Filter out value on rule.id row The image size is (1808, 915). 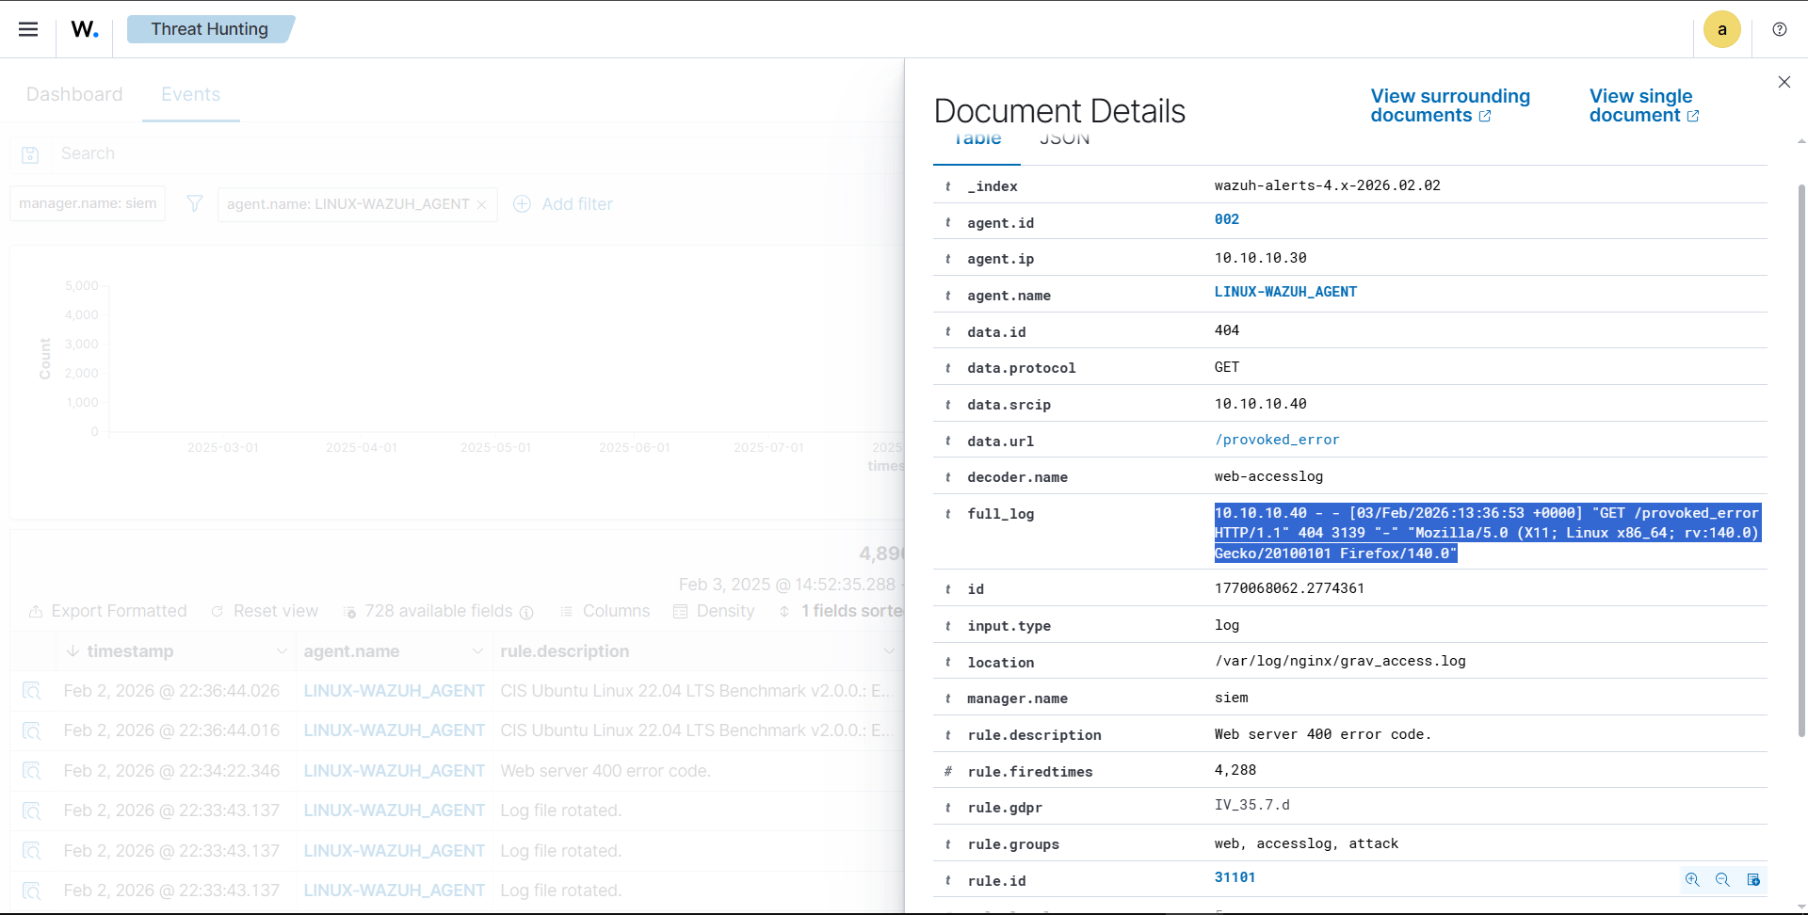pos(1722,879)
